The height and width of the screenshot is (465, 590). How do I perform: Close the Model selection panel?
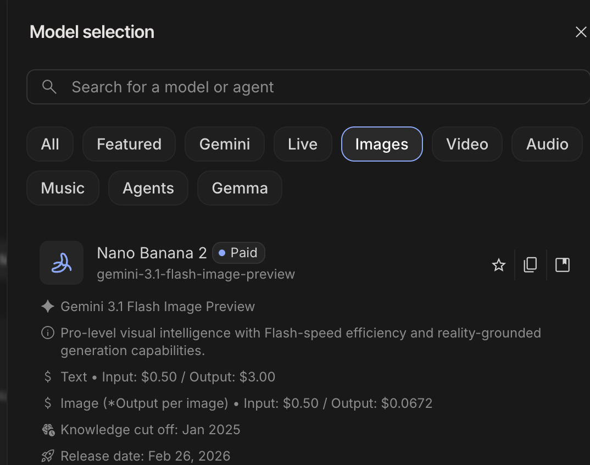(581, 32)
